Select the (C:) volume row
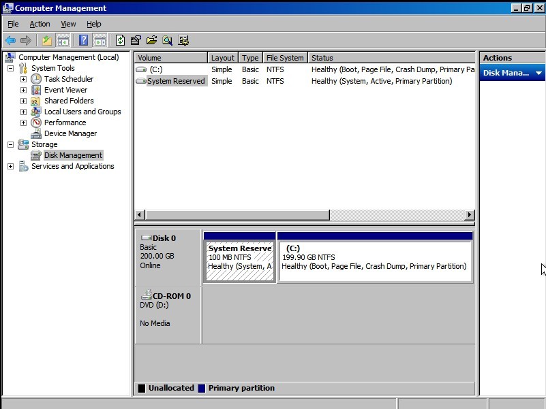Image resolution: width=546 pixels, height=409 pixels. (305, 69)
